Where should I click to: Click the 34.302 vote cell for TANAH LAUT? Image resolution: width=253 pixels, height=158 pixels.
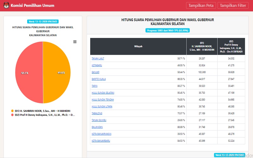(x=231, y=58)
